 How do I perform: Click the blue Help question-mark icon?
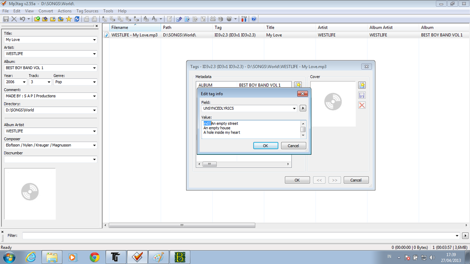(253, 19)
